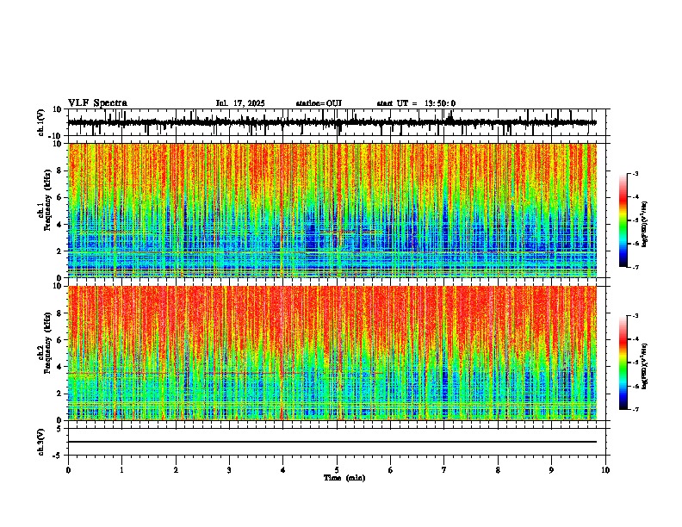Click the ch.2 spectrogram panel

pyautogui.click(x=332, y=353)
